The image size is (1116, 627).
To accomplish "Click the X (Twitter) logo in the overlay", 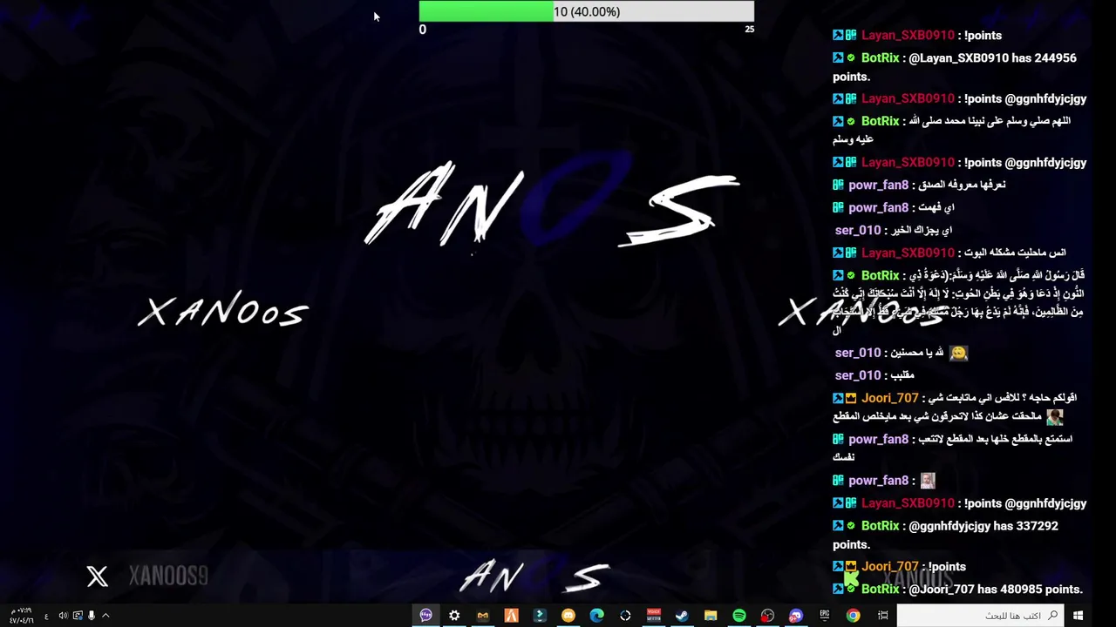I will pos(97,576).
